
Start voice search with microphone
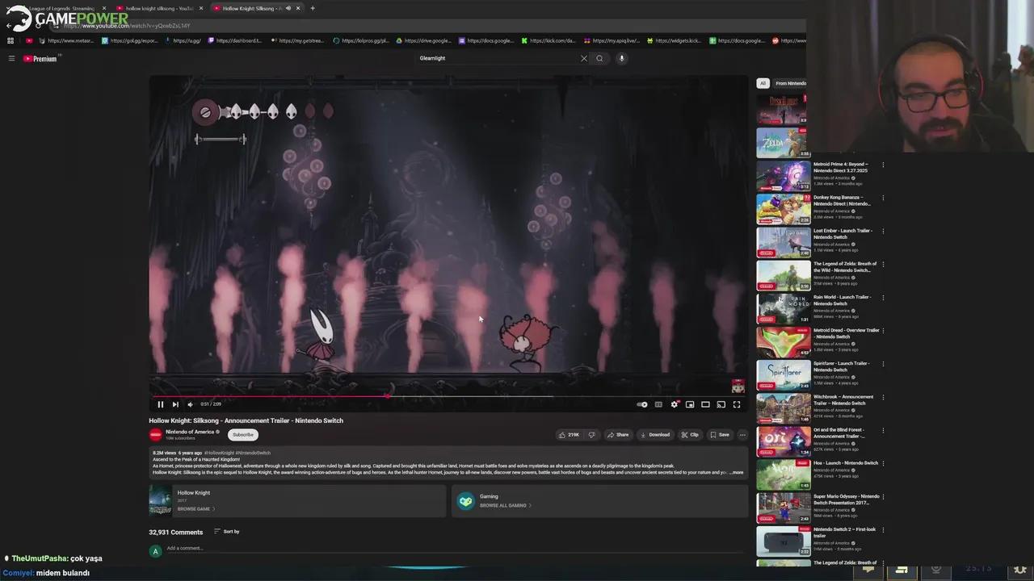(621, 58)
